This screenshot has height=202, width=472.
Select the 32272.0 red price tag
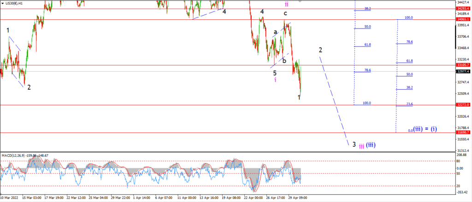[464, 105]
